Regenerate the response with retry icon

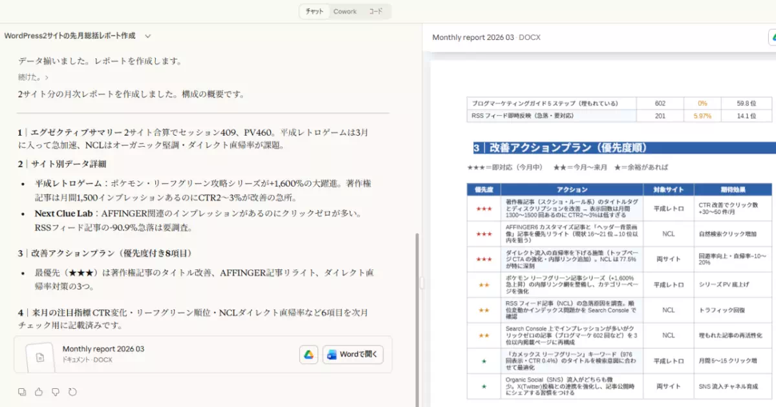[x=72, y=391]
